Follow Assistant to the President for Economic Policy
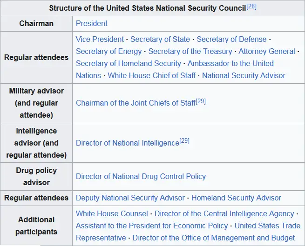305x246 pixels. (x=152, y=226)
